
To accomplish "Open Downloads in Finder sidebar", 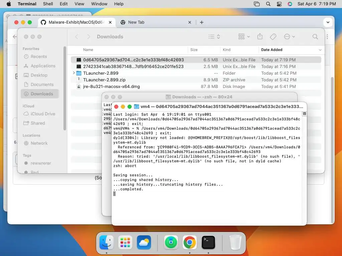I will click(40, 94).
